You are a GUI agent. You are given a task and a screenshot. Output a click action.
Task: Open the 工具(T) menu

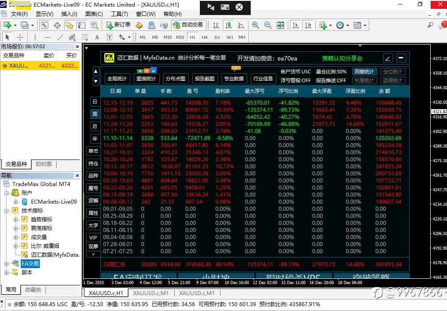click(119, 14)
